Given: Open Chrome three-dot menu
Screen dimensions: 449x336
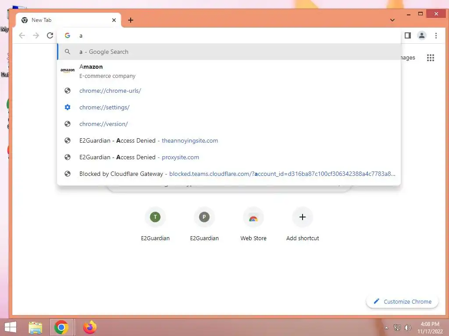Looking at the screenshot, I should tap(436, 35).
